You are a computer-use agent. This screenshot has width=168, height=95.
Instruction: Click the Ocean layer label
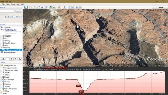7,82
